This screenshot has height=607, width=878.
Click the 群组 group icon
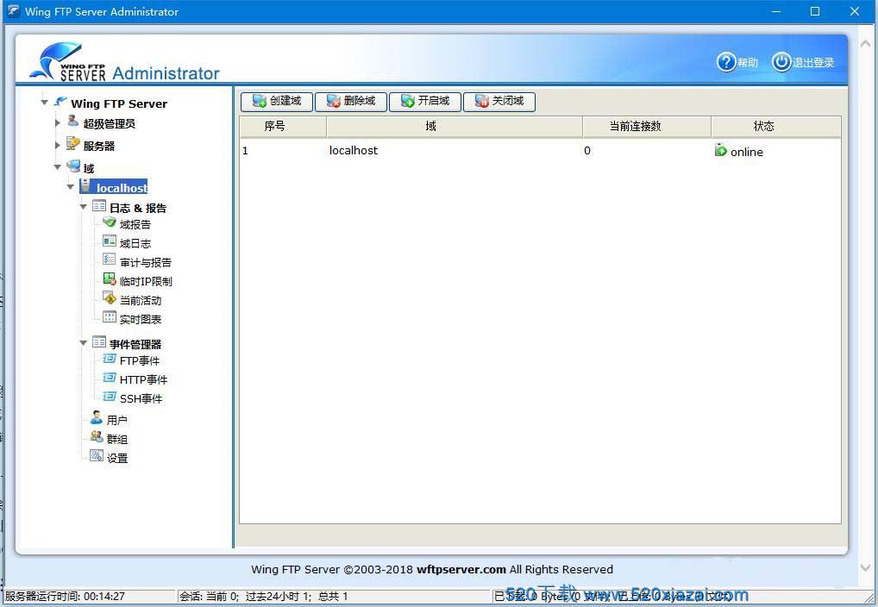point(97,438)
